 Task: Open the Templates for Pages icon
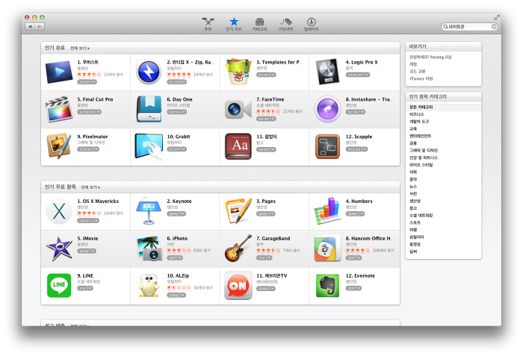click(238, 72)
